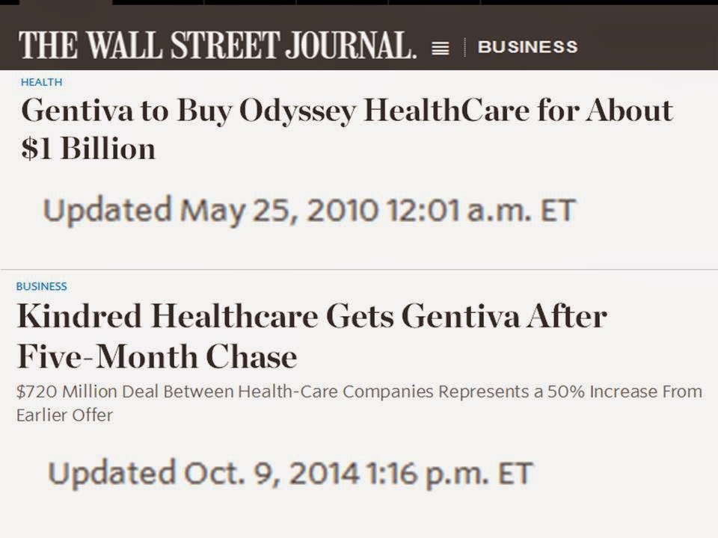Image resolution: width=718 pixels, height=538 pixels.
Task: Select the second segment in top strip
Action: 158,2
